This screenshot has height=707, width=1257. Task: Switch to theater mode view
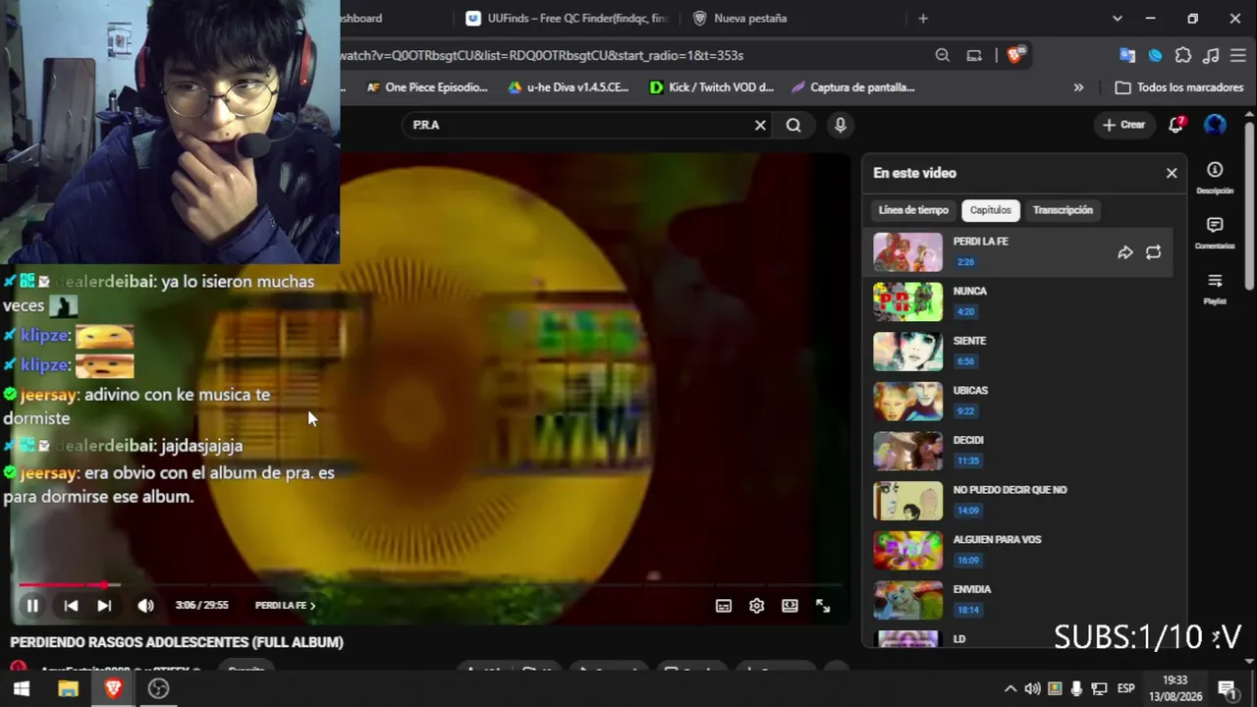click(x=790, y=606)
